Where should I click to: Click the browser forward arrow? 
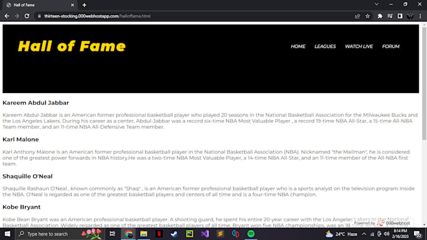(x=17, y=16)
